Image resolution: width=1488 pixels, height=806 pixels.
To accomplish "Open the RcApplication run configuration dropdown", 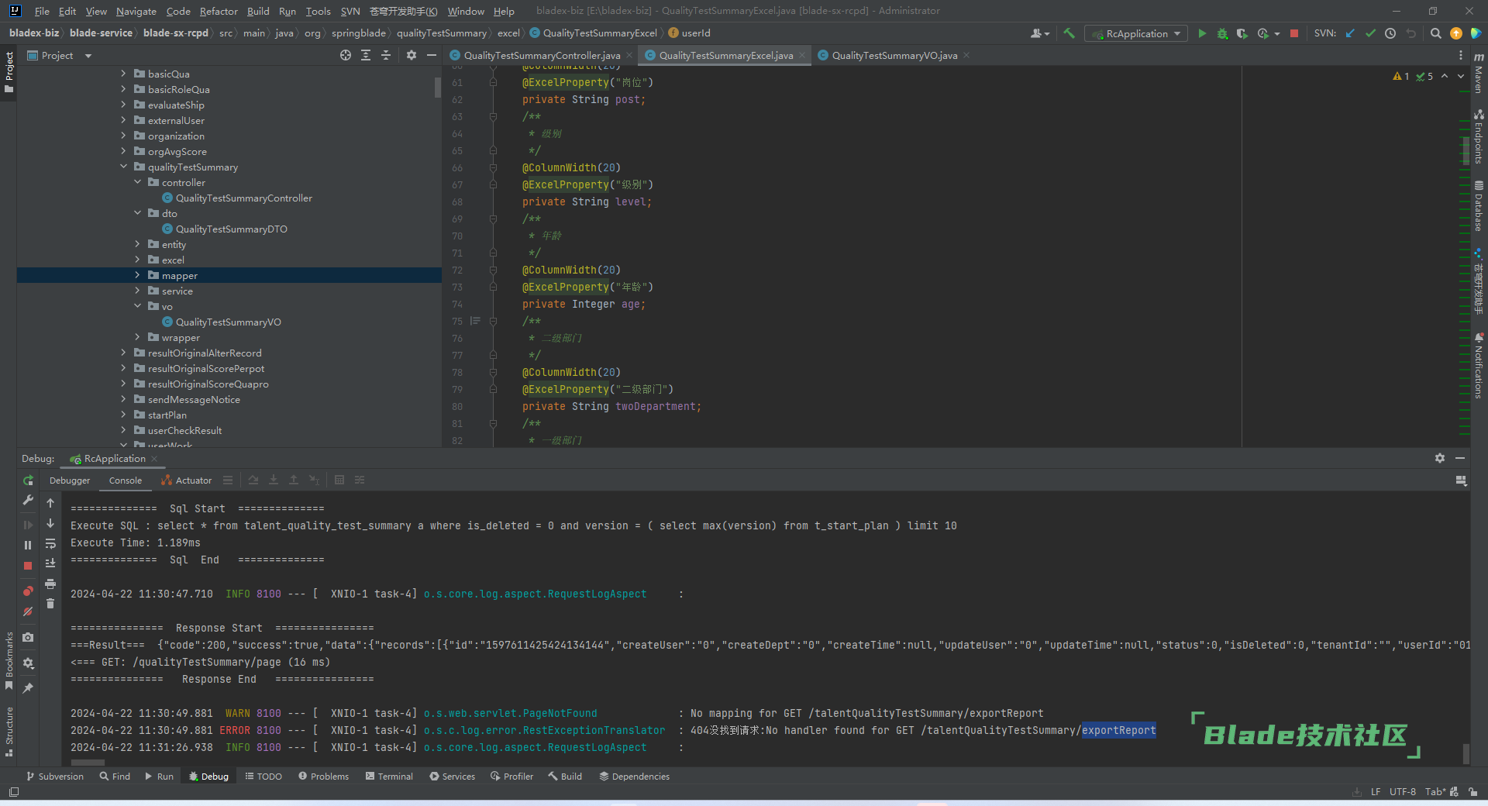I will point(1137,33).
